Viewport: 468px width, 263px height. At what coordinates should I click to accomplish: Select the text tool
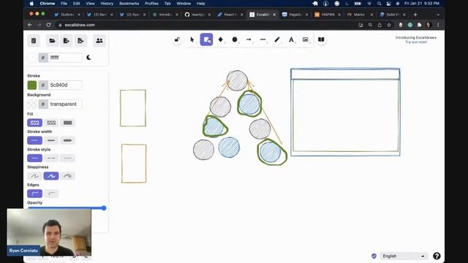291,39
